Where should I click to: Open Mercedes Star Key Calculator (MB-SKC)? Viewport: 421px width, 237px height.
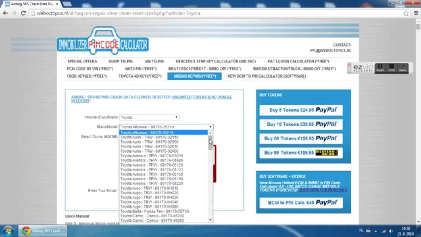click(215, 61)
